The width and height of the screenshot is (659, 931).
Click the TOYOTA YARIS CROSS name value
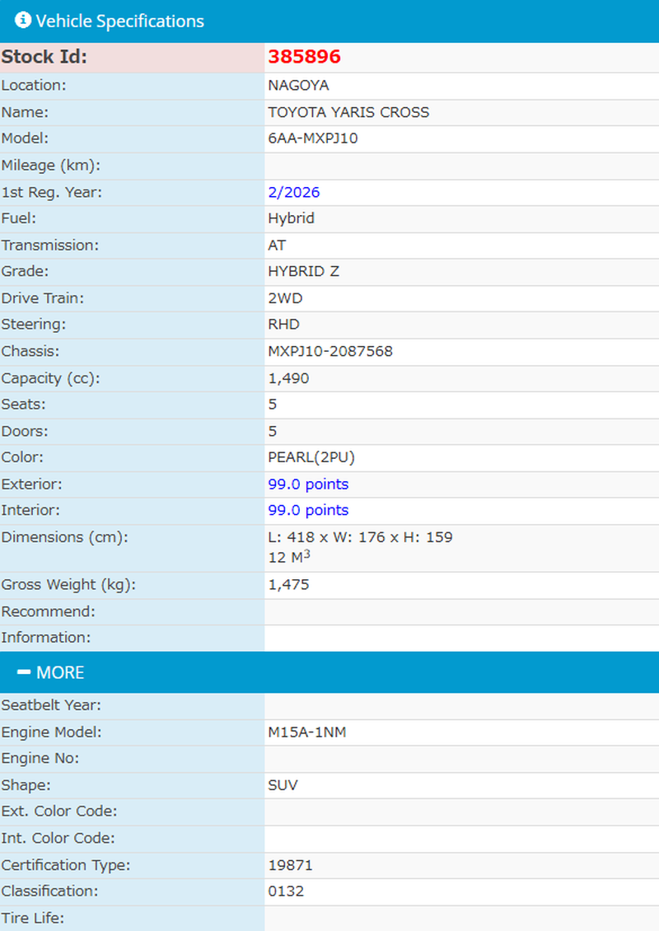(x=348, y=112)
